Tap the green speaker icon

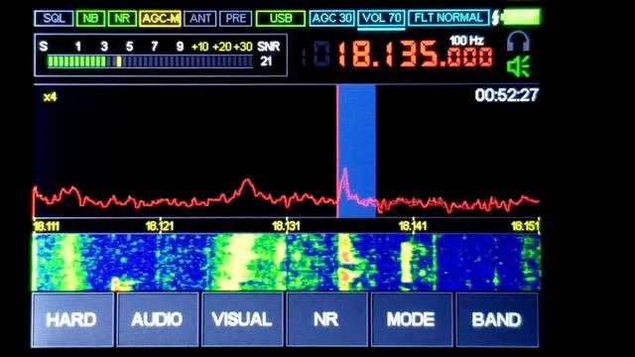point(518,66)
